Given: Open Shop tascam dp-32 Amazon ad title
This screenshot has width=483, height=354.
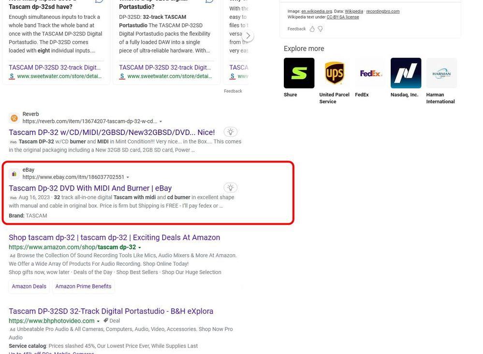Looking at the screenshot, I should (x=114, y=238).
